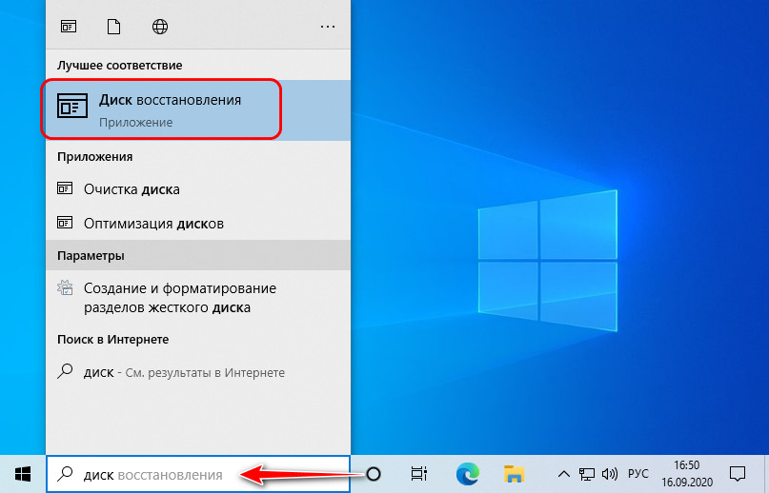The height and width of the screenshot is (493, 769).
Task: Switch input language РУС indicator
Action: tap(638, 473)
